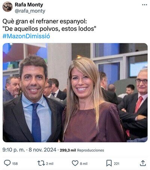Click the Rafa Monty display name

point(29,5)
